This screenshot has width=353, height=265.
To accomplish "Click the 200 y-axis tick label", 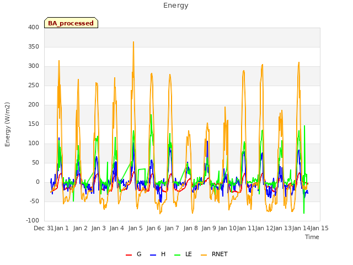I will pos(34,105).
